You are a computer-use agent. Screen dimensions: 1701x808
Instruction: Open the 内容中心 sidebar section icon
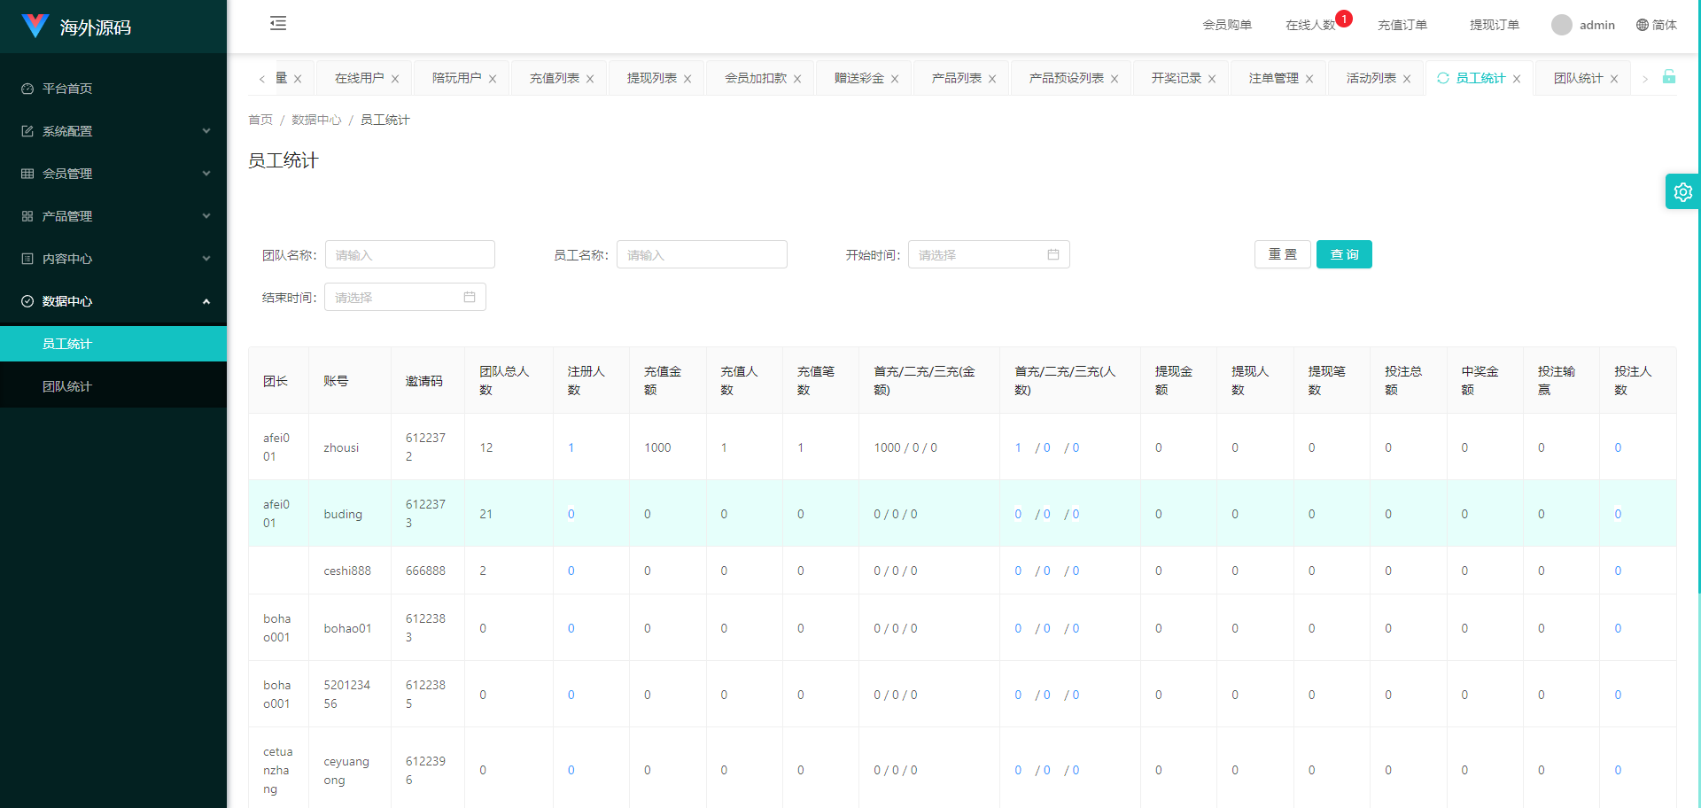click(x=26, y=259)
